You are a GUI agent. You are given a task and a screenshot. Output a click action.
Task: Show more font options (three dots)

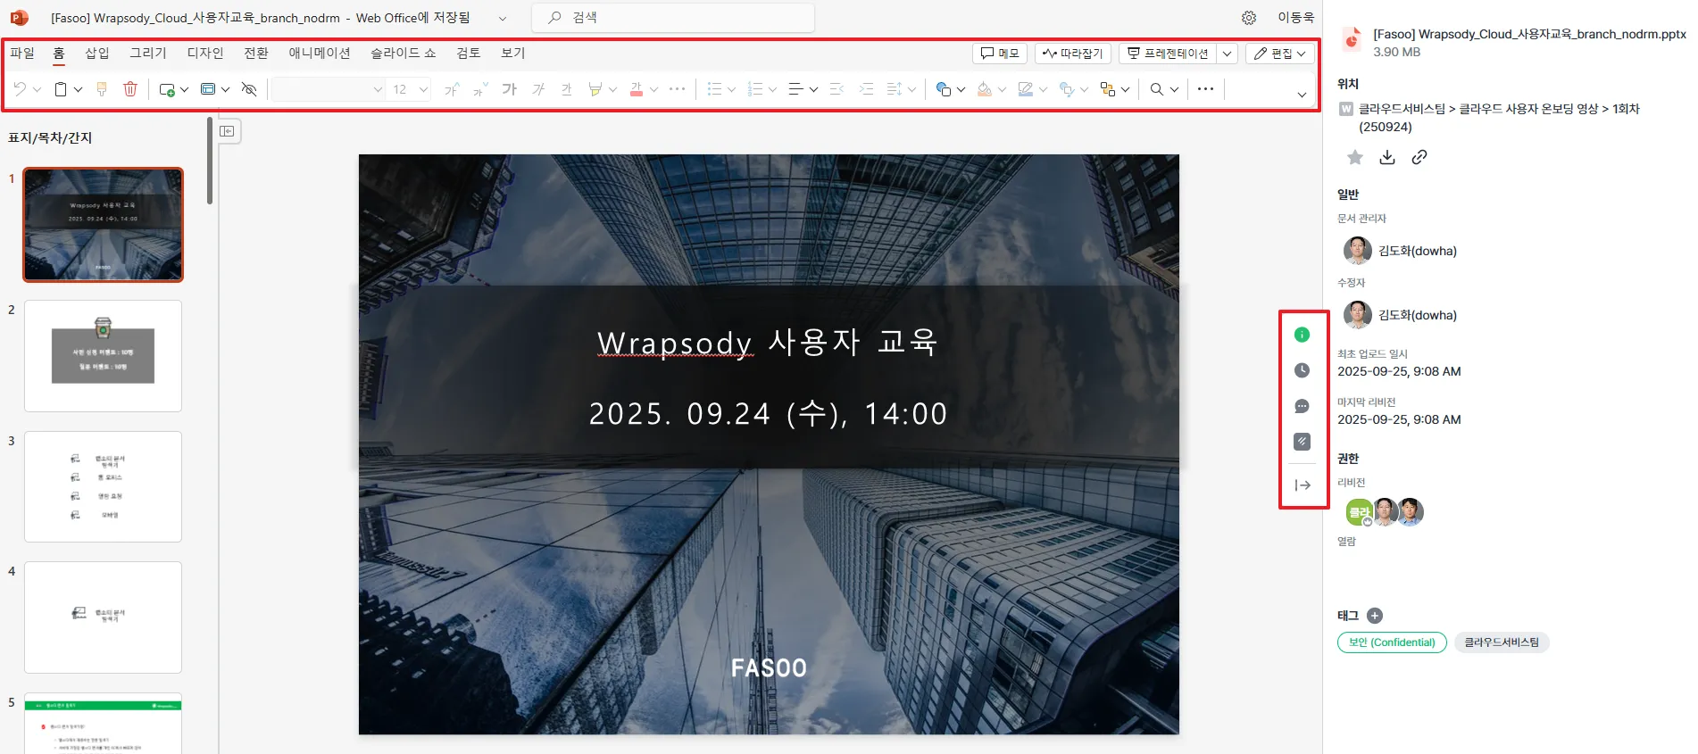(678, 89)
